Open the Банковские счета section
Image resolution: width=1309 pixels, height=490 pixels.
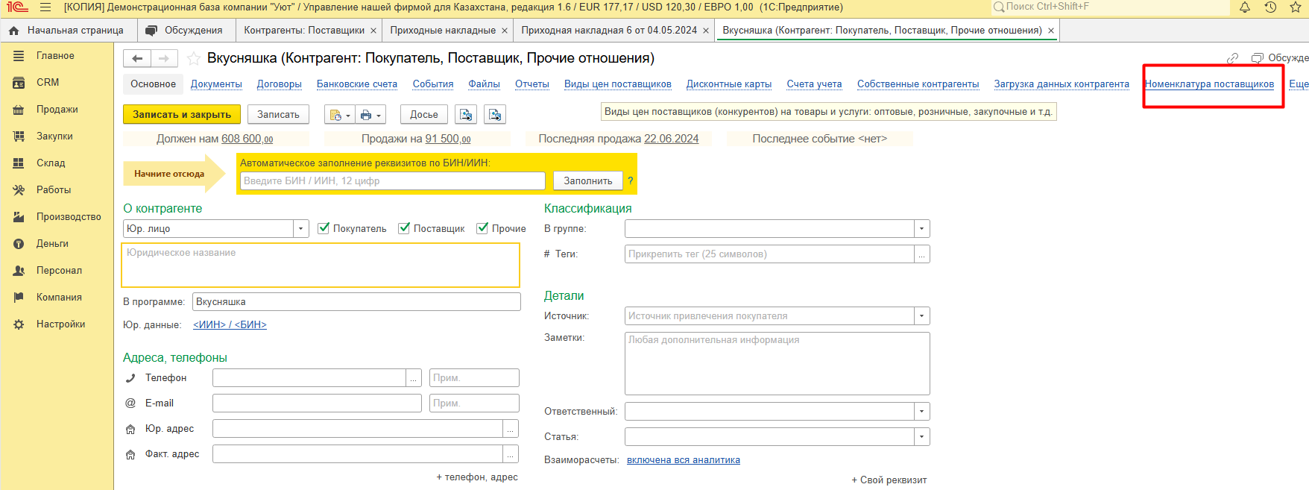coord(356,84)
